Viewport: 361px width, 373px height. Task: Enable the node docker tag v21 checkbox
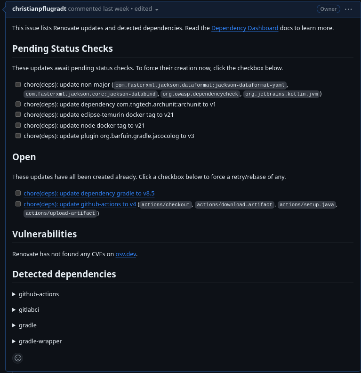[x=18, y=125]
